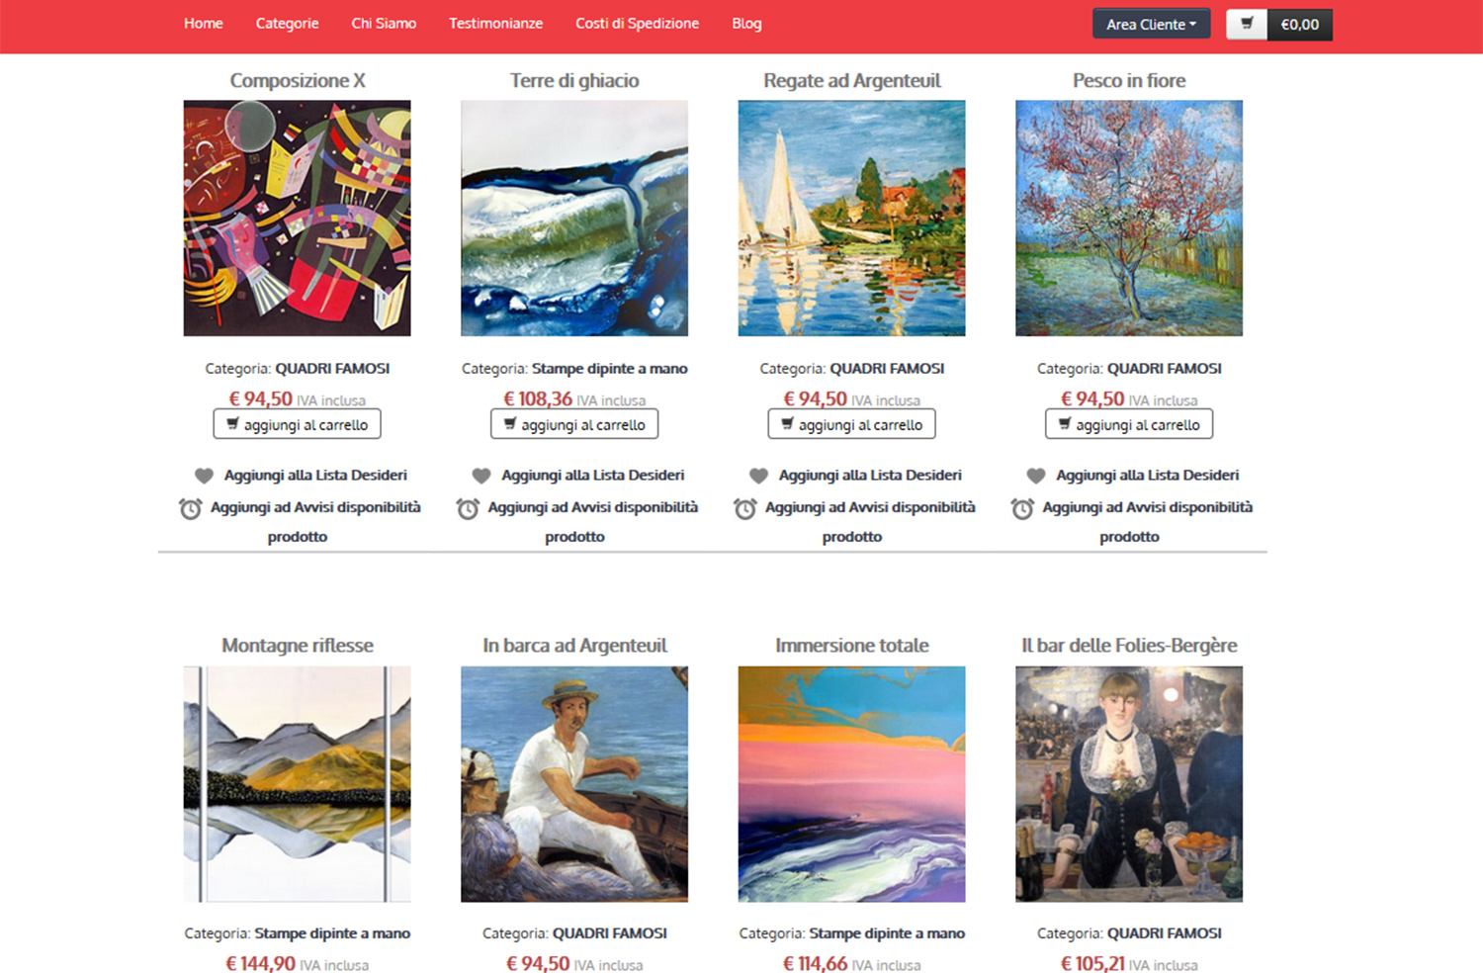Click alarm clock icon under Regate ad Argenteuil
The height and width of the screenshot is (973, 1483).
[x=745, y=508]
